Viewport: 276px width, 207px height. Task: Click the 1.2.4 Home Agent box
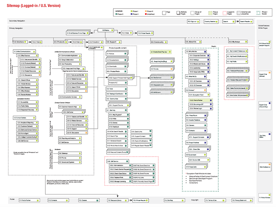coord(27,133)
